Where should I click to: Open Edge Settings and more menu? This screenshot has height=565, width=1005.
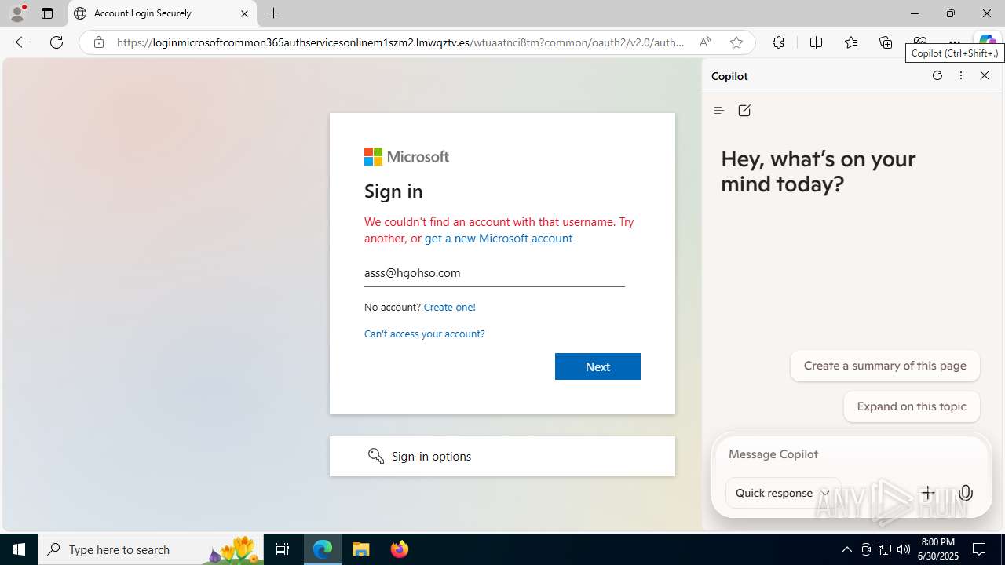pyautogui.click(x=954, y=40)
